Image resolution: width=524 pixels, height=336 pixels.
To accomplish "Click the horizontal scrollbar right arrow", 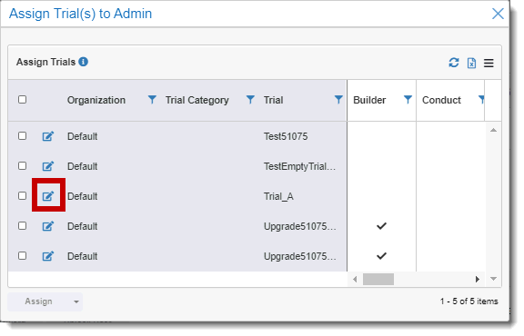I will [x=478, y=279].
